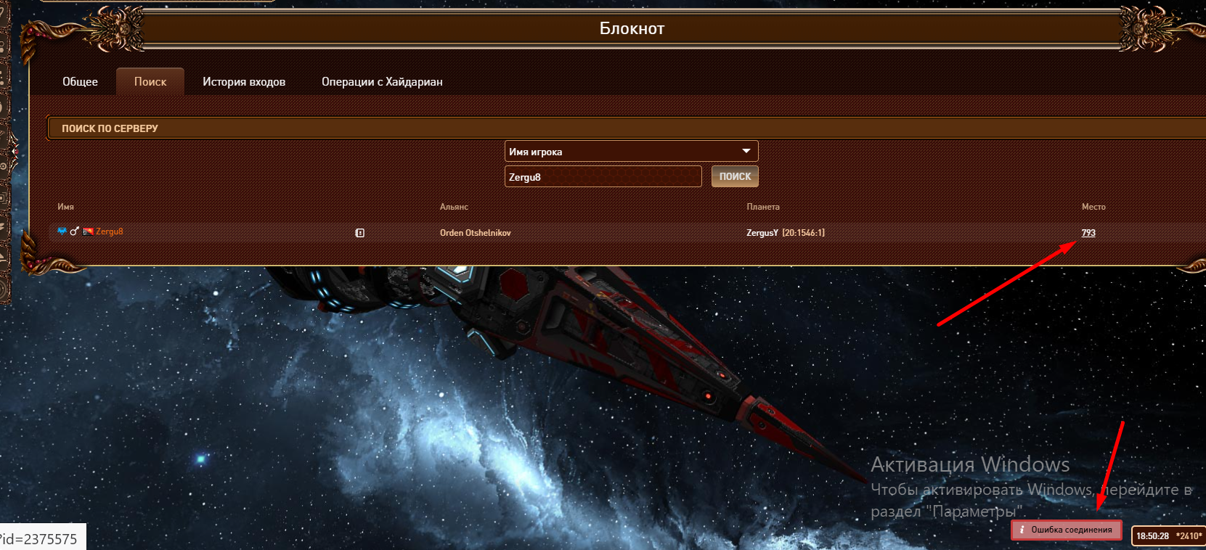The height and width of the screenshot is (550, 1206).
Task: Open the rank 793 link
Action: [1088, 233]
